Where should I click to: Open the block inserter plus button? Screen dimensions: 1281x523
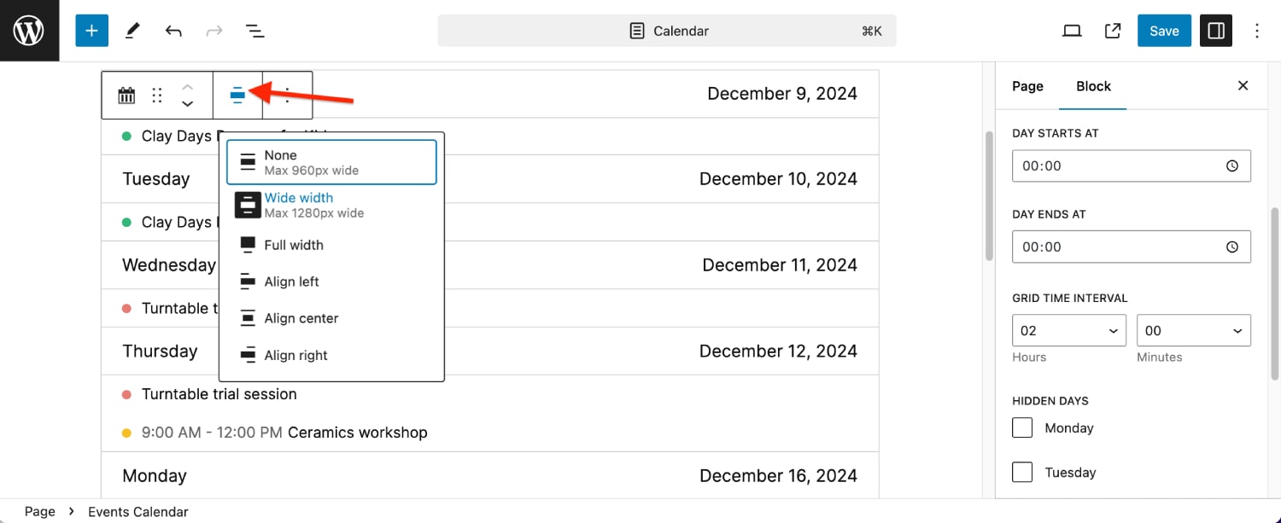[x=91, y=31]
